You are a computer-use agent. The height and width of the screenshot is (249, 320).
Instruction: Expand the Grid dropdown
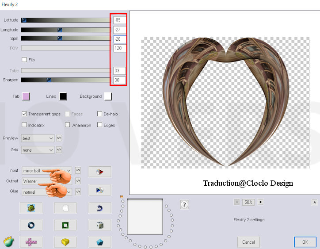tap(38, 150)
